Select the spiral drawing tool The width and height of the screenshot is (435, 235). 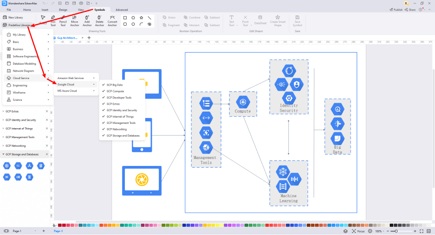(x=150, y=24)
